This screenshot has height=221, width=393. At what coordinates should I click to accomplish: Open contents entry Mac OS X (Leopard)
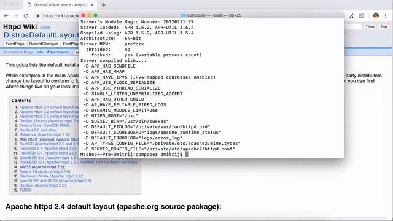point(49,139)
